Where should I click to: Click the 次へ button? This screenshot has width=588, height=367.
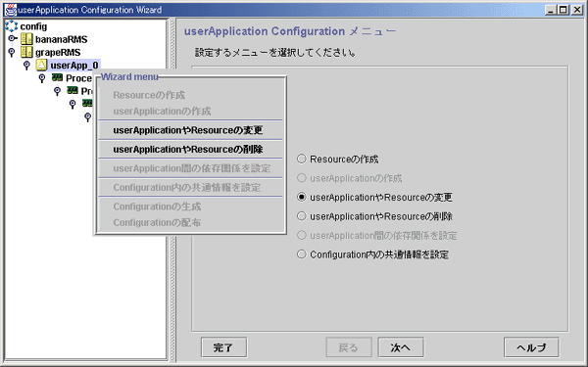point(401,347)
